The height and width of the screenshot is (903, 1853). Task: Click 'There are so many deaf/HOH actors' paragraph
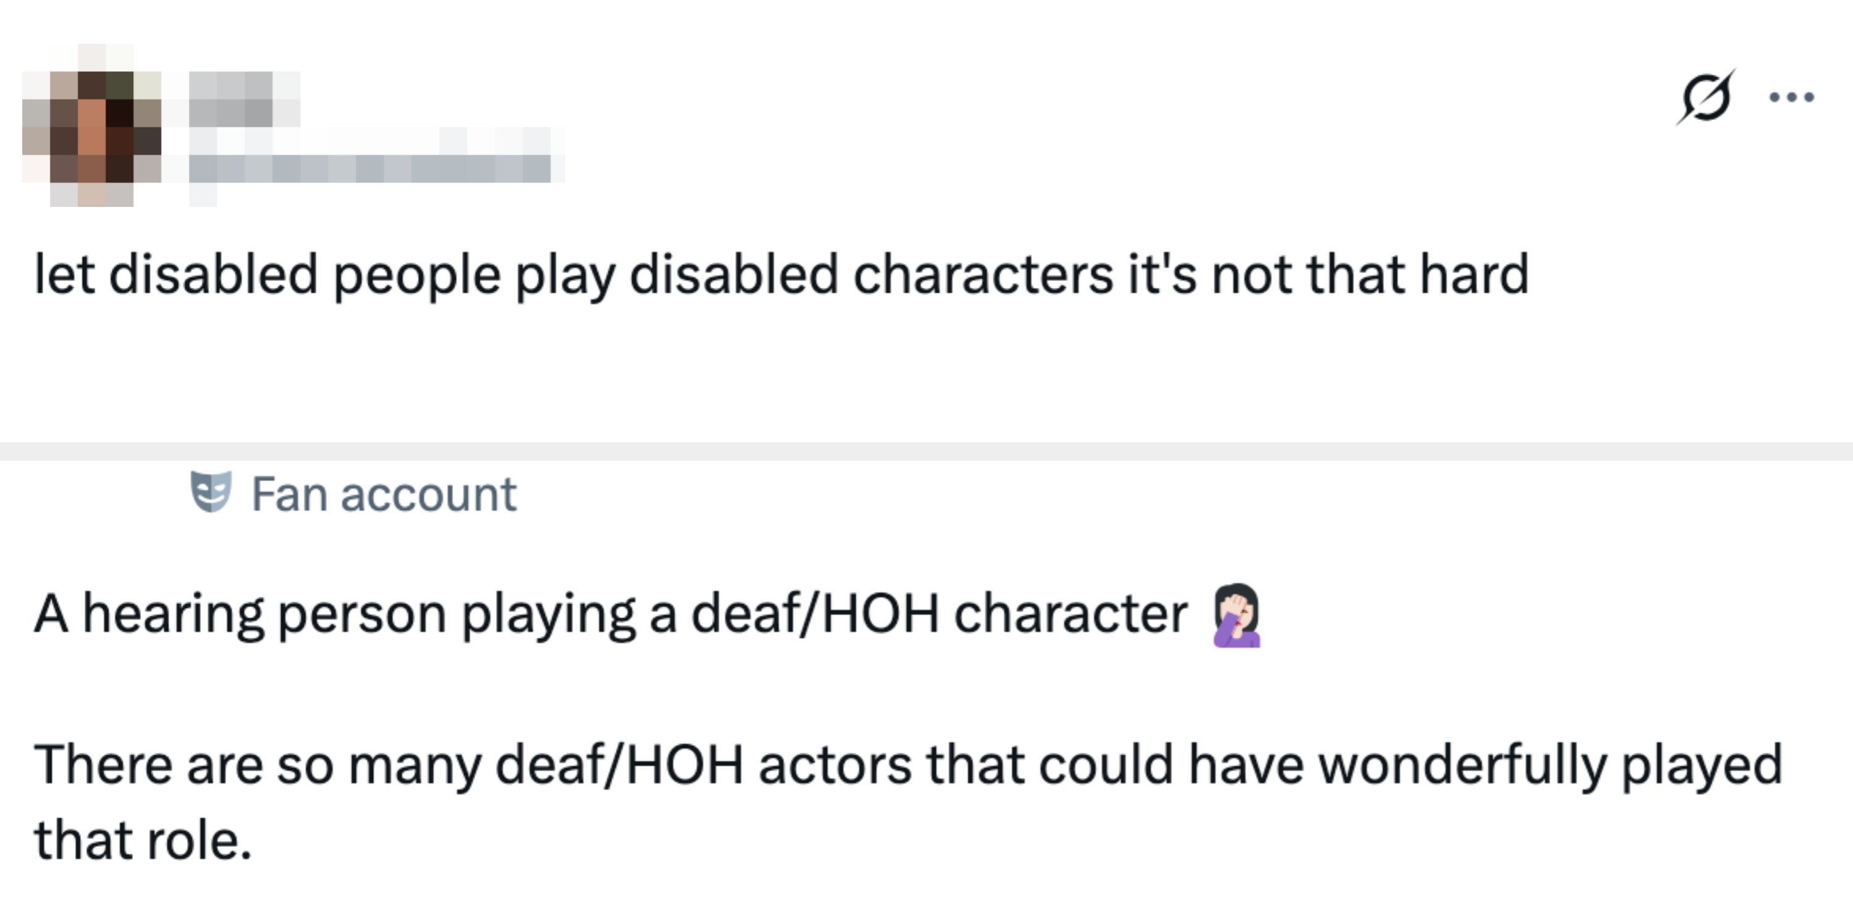909,801
